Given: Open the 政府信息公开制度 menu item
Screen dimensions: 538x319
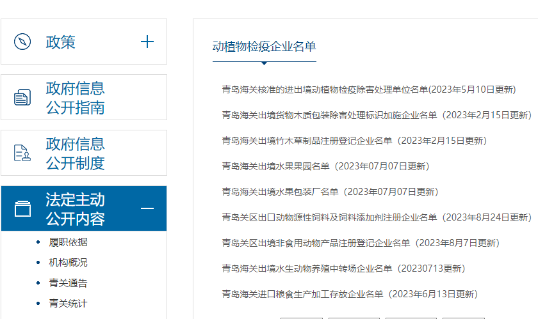Looking at the screenshot, I should point(84,153).
